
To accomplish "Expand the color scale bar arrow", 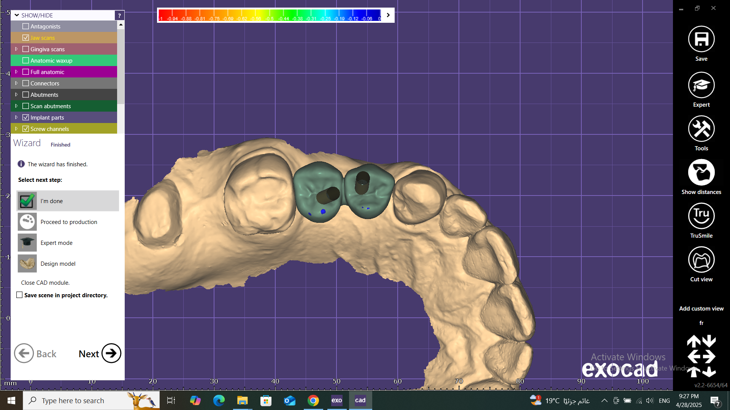I will pos(388,15).
